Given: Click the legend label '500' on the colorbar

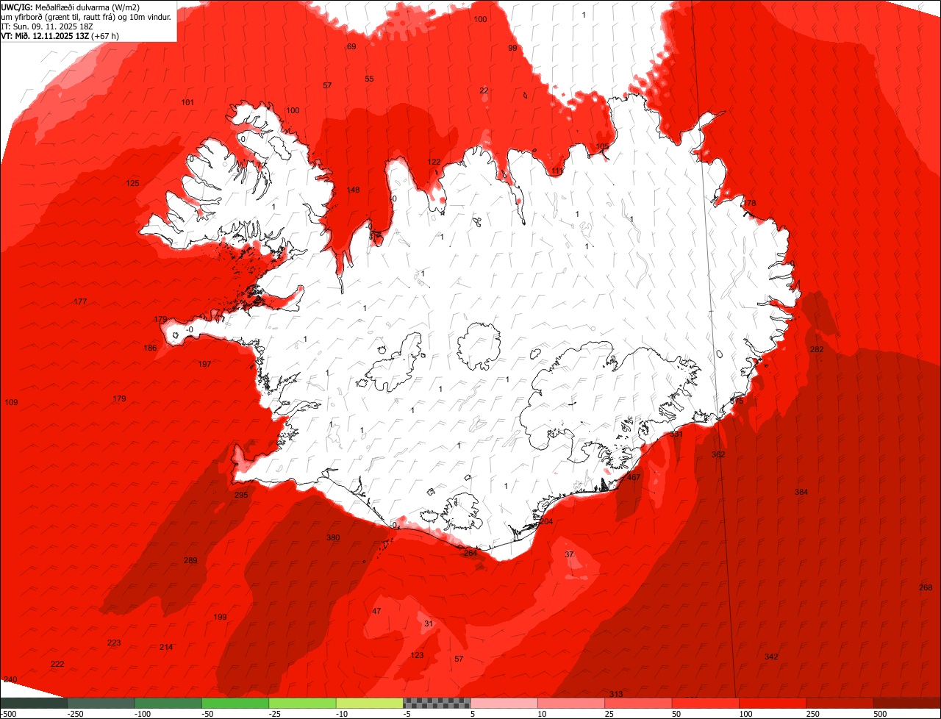Looking at the screenshot, I should tap(881, 714).
